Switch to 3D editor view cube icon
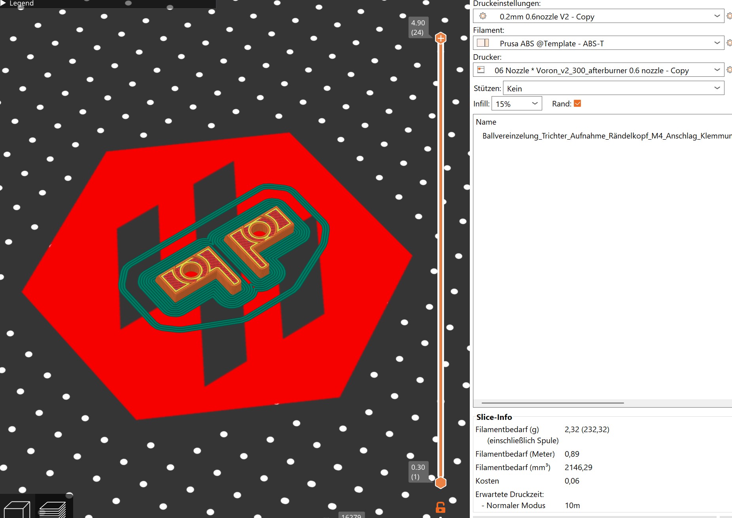 point(17,509)
